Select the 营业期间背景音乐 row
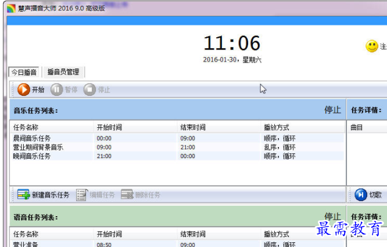The height and width of the screenshot is (247, 387). coord(177,147)
